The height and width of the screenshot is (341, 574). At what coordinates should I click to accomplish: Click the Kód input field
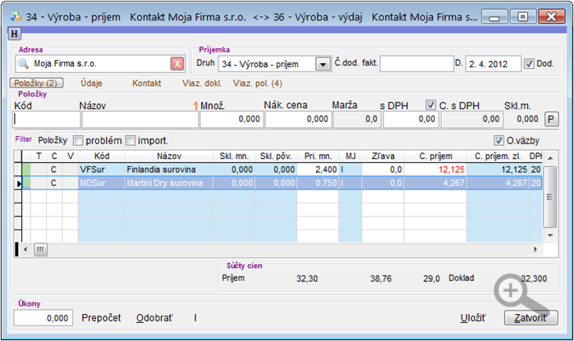(46, 120)
